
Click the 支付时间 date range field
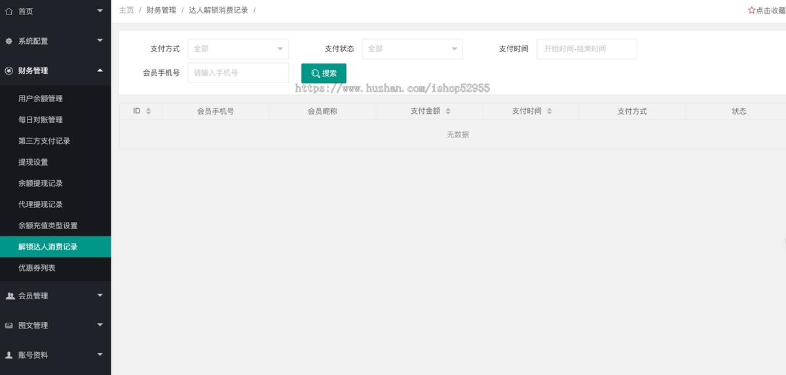pos(587,49)
